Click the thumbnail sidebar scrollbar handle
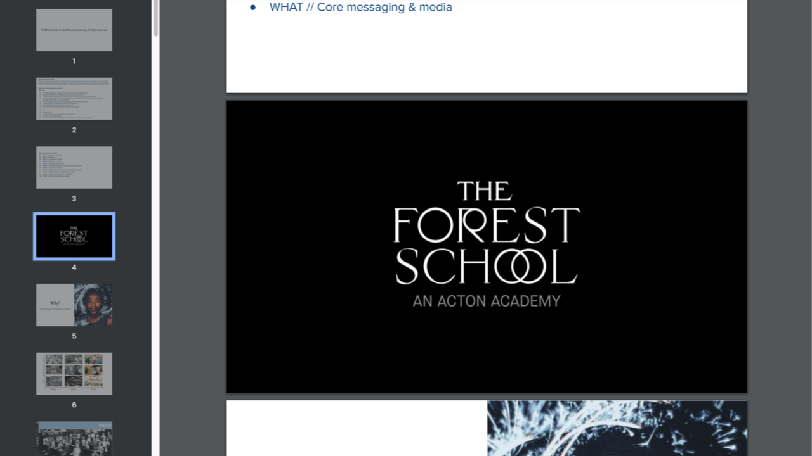Viewport: 812px width, 456px height. click(155, 18)
